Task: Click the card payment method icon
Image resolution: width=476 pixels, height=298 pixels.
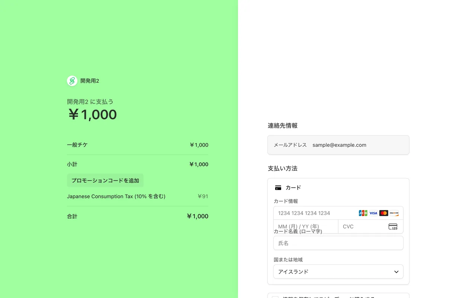Action: pos(278,188)
